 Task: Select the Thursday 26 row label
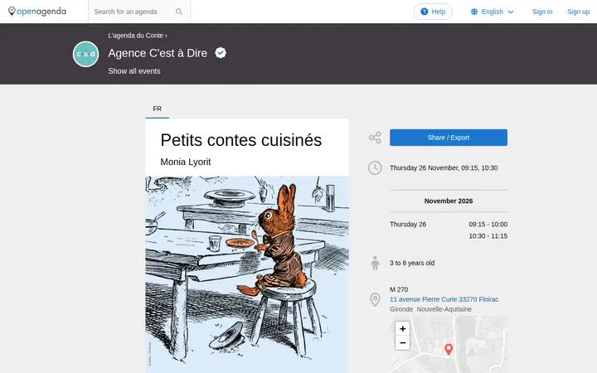(x=408, y=224)
